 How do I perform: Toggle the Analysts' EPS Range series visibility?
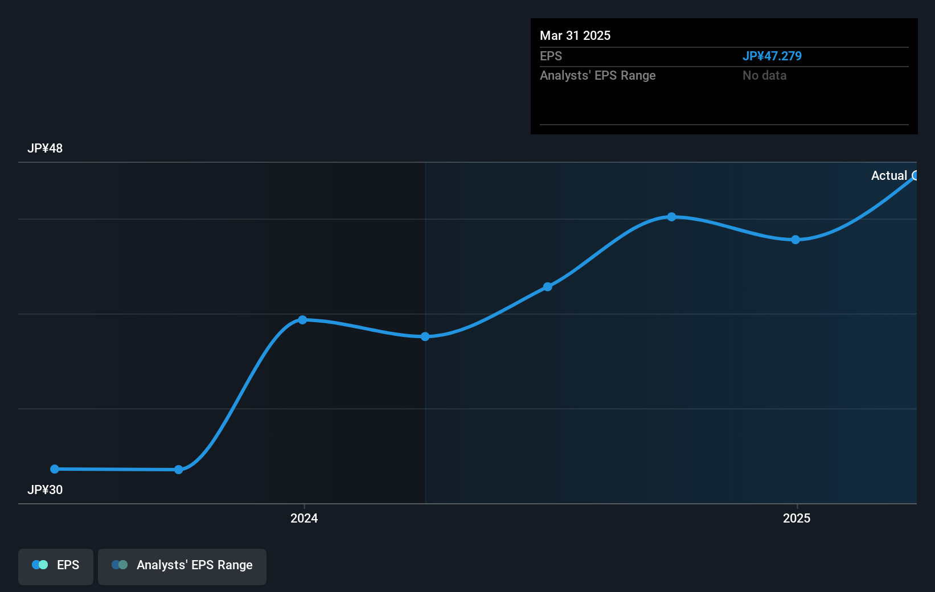[x=182, y=566]
